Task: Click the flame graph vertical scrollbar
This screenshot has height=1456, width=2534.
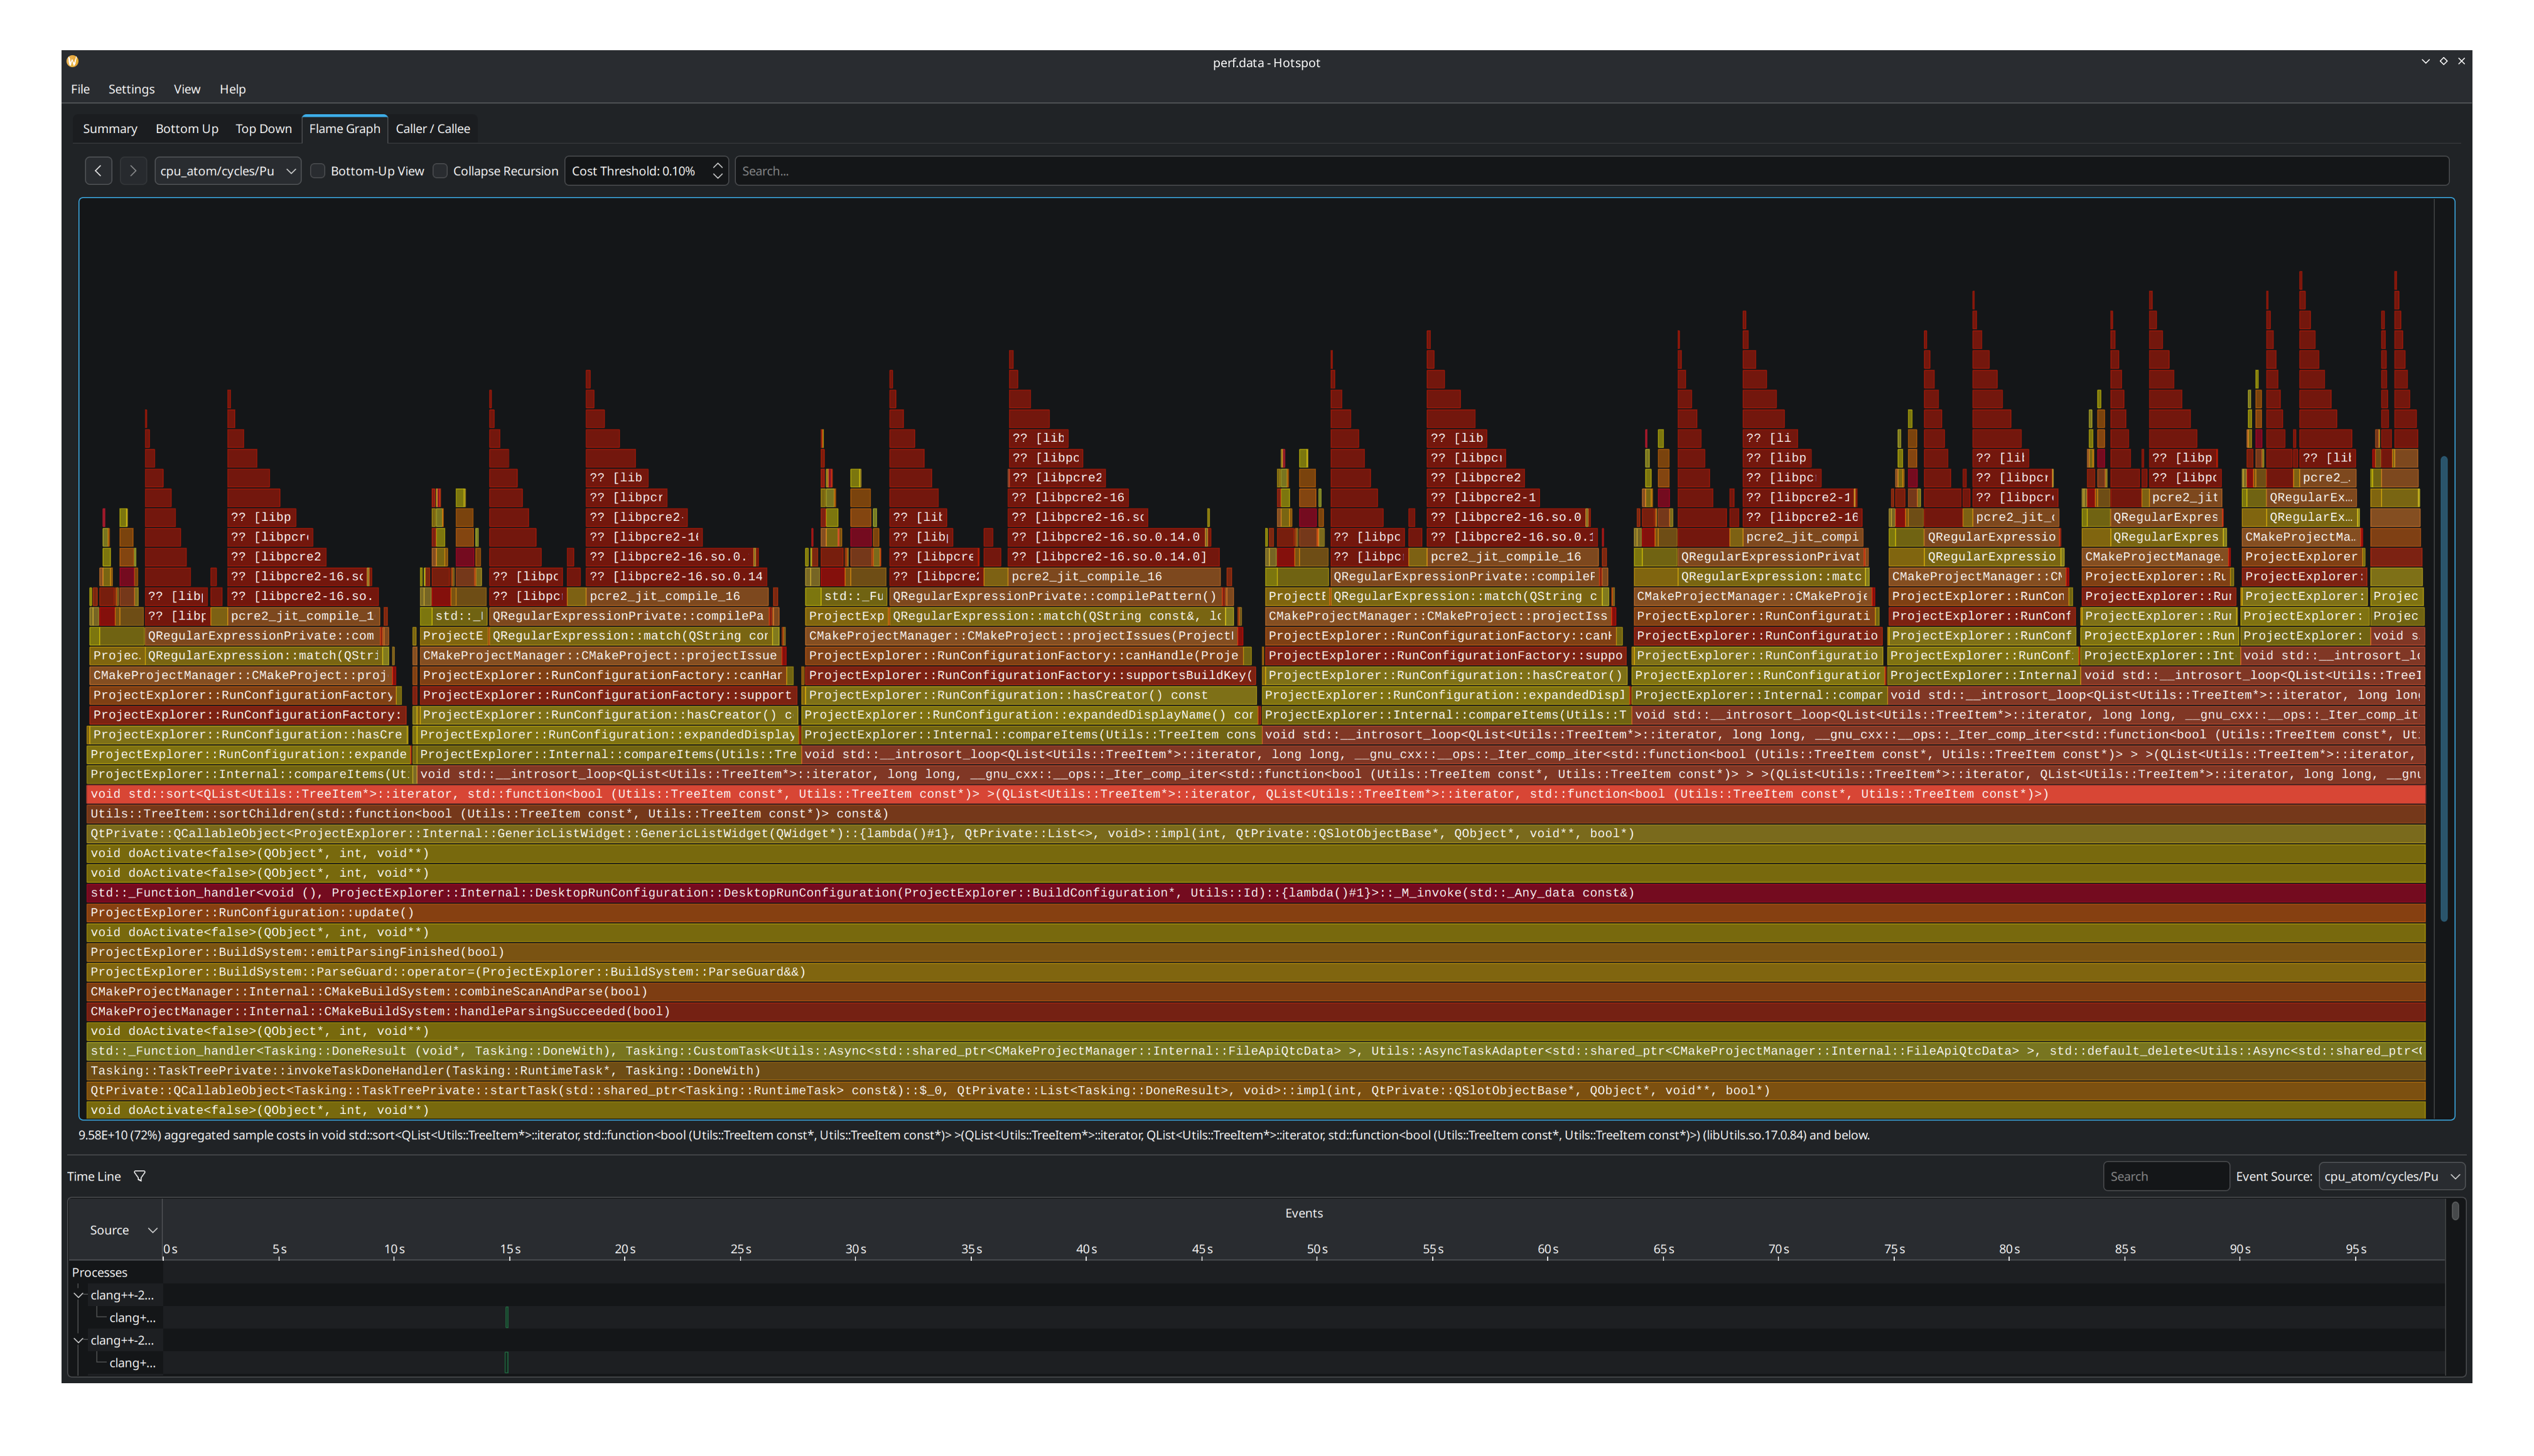Action: coord(2444,690)
